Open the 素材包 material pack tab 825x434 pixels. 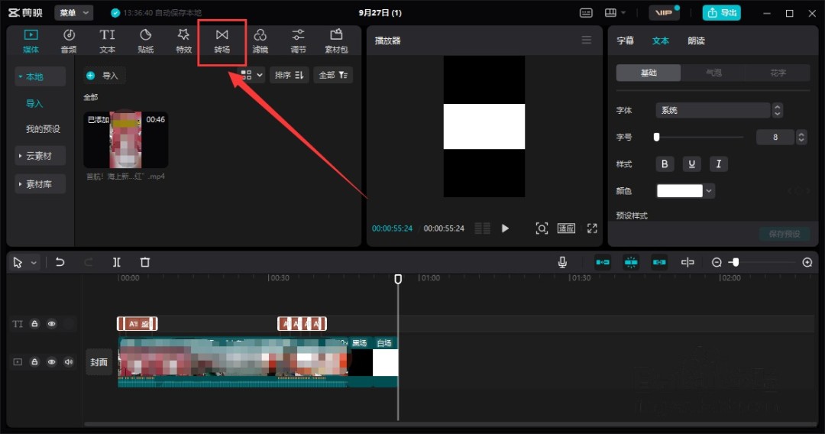point(336,41)
